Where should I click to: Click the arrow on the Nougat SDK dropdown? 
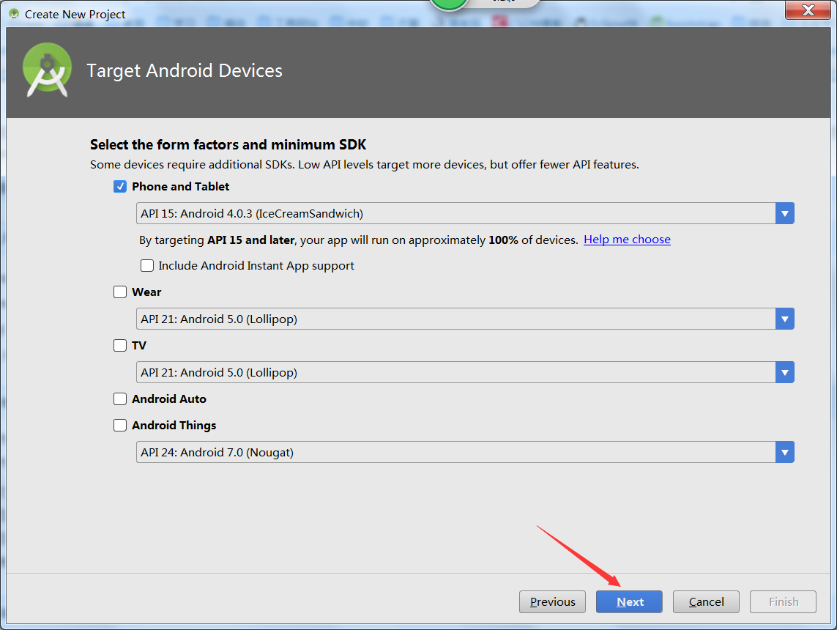pyautogui.click(x=785, y=452)
